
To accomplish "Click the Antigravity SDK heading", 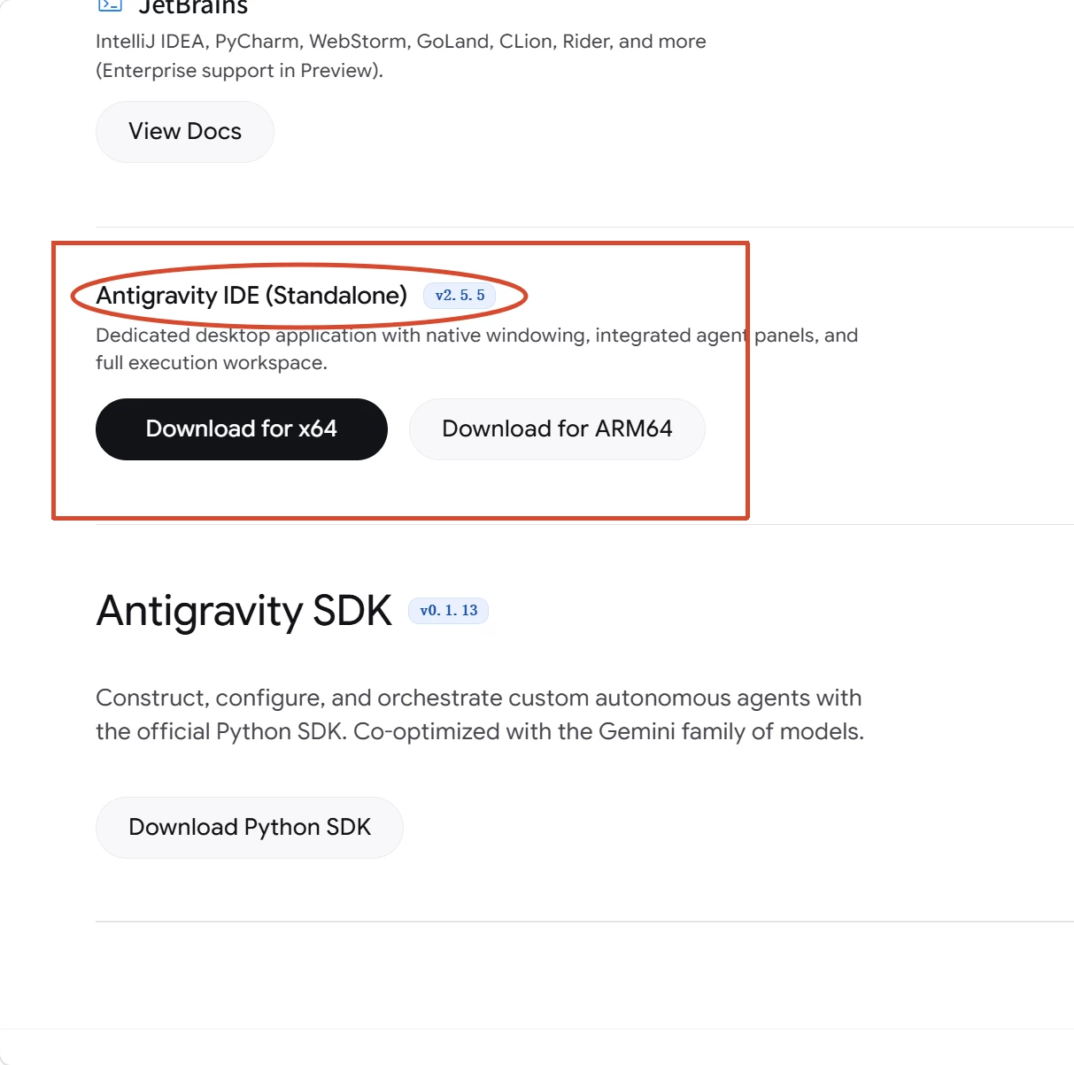I will [244, 611].
